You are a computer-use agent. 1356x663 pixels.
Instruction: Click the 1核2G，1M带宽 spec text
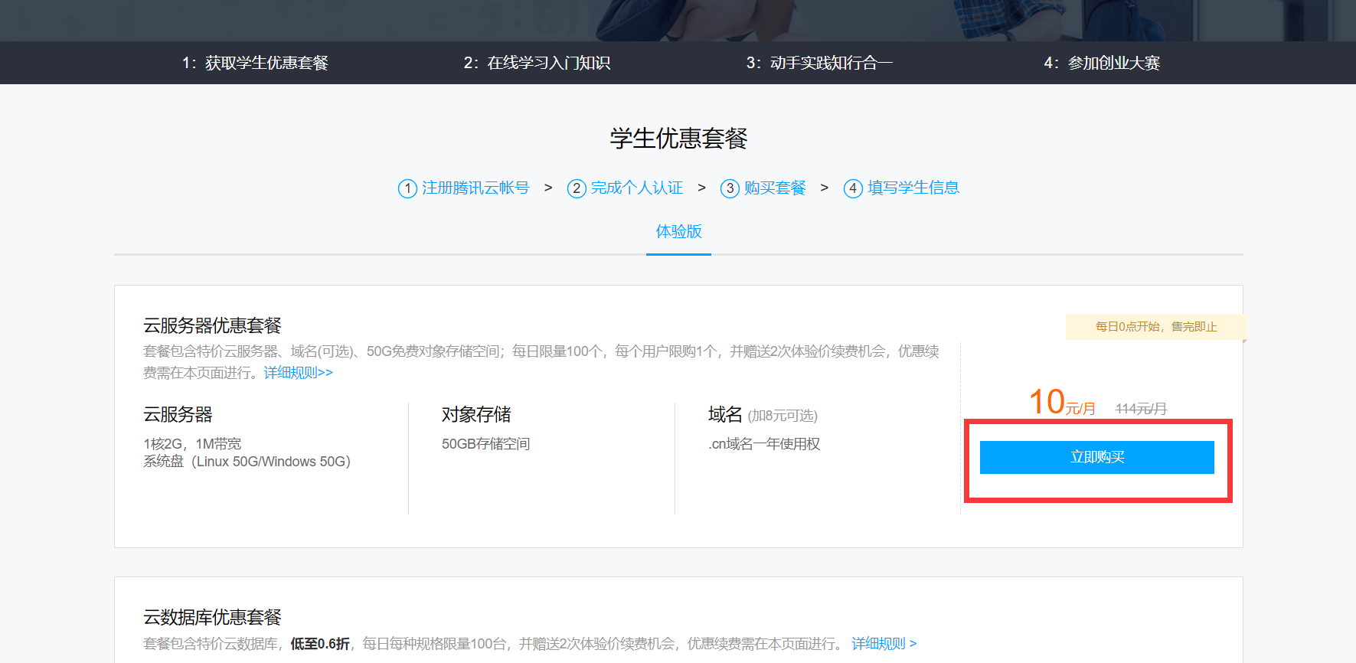(192, 444)
